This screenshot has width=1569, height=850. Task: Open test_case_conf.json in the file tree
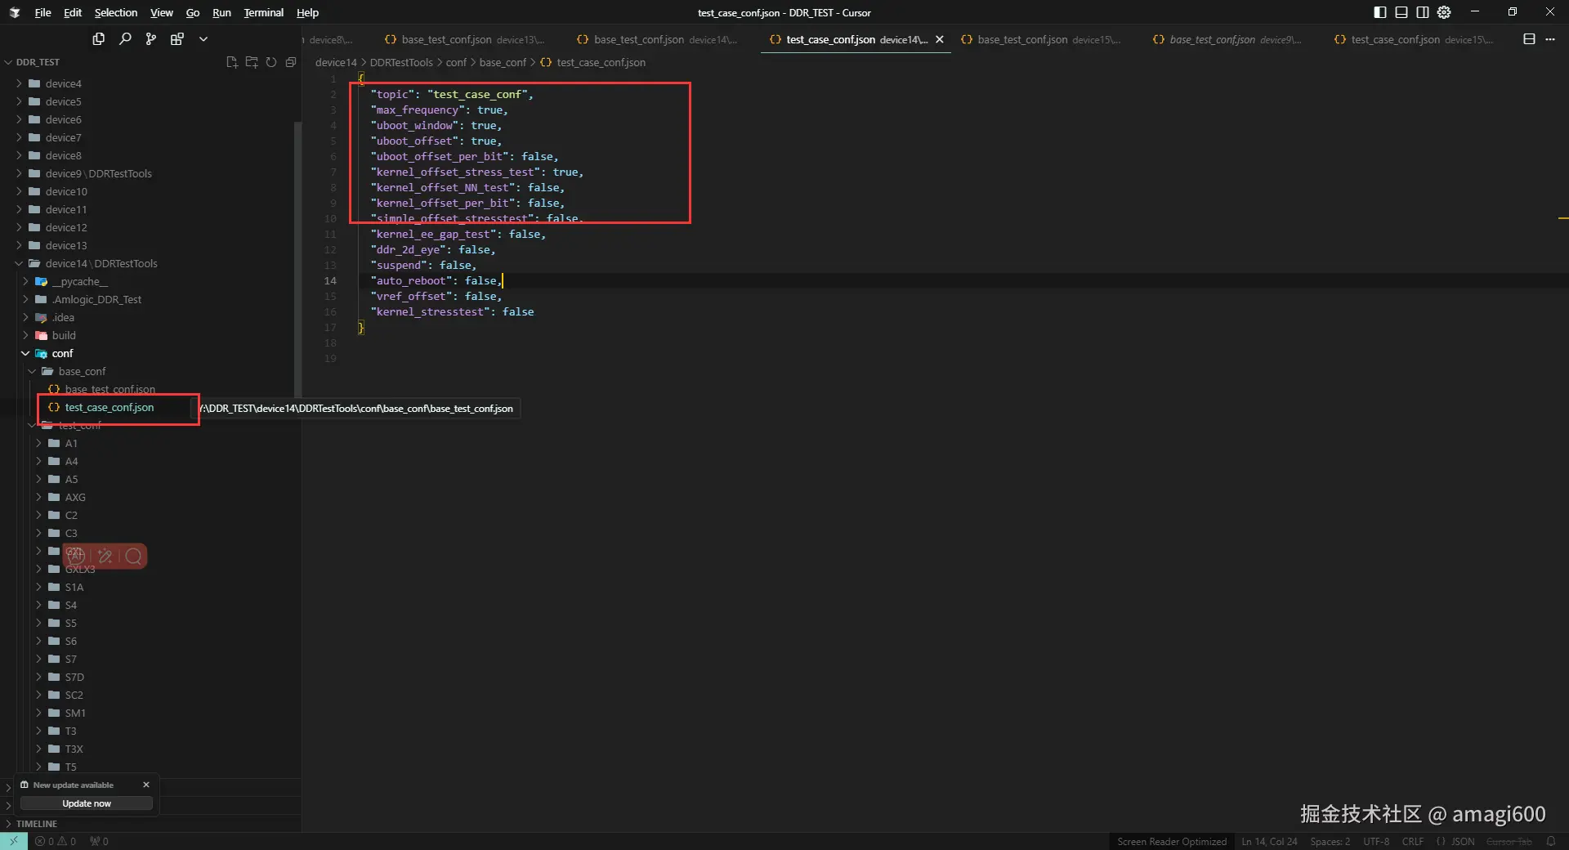click(x=110, y=407)
